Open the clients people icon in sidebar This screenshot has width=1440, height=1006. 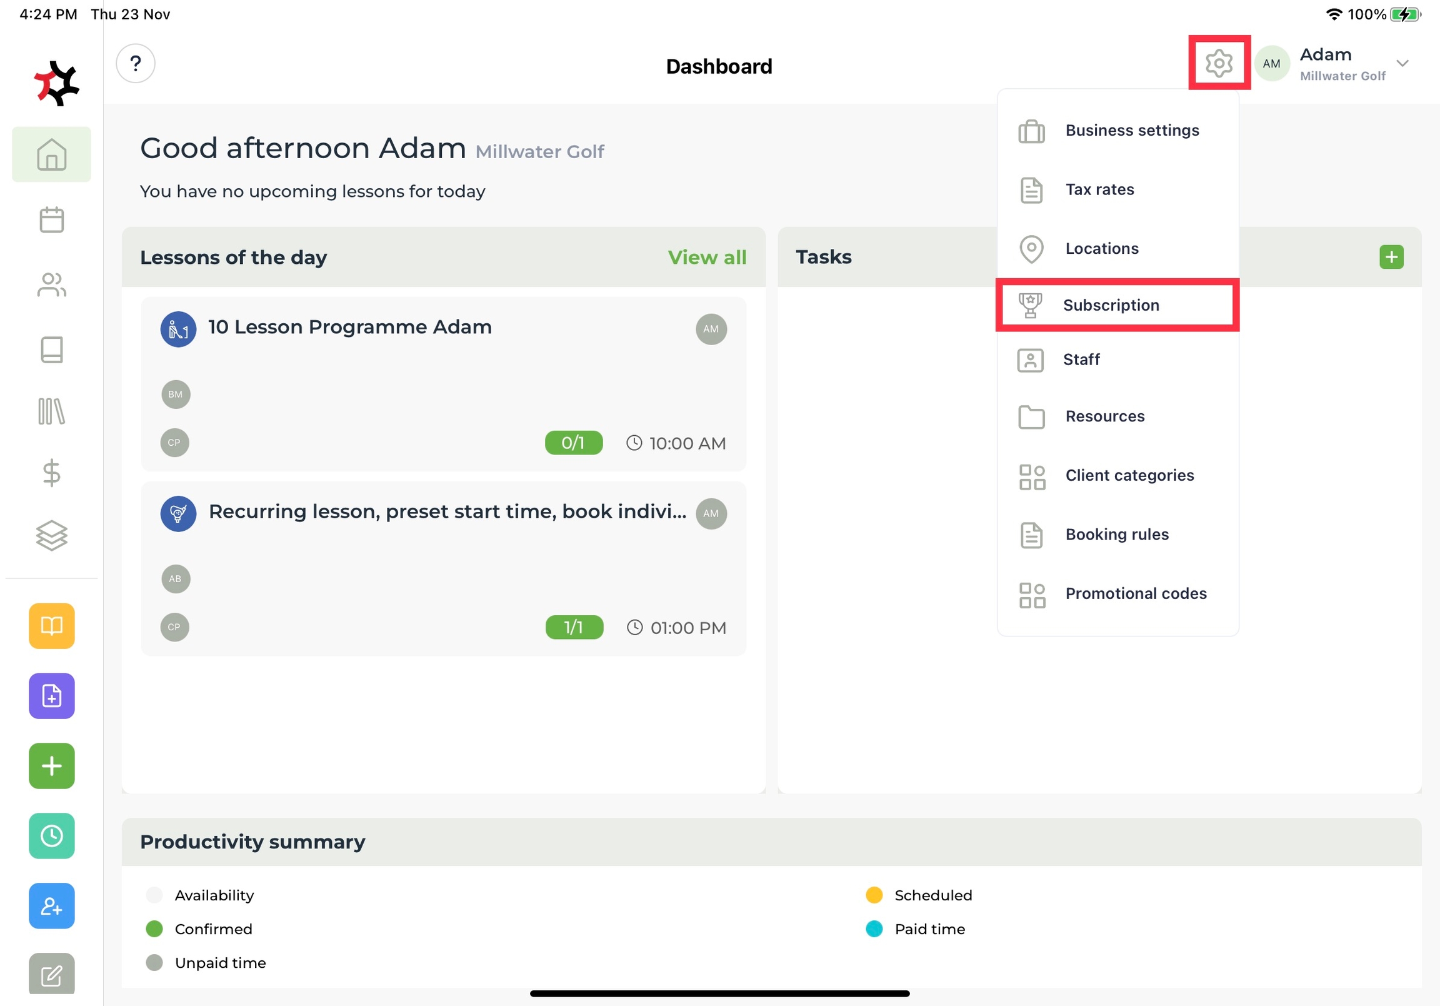(x=51, y=285)
